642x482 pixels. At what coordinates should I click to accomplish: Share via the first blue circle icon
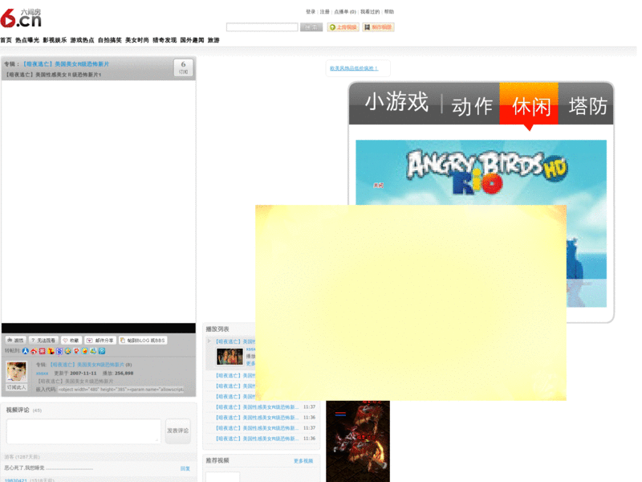[26, 351]
